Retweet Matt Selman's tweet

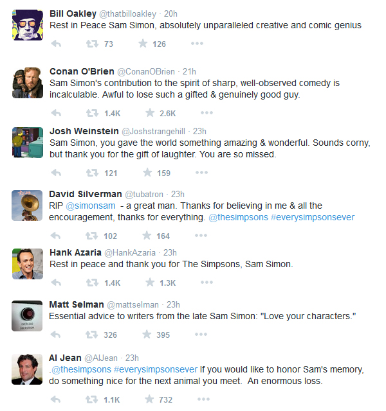[92, 335]
